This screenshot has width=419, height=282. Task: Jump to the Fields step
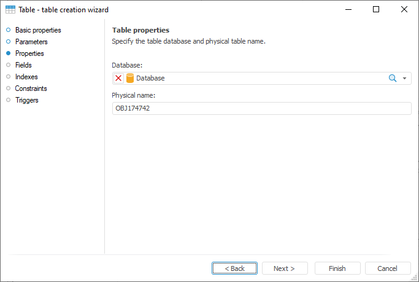[x=23, y=65]
